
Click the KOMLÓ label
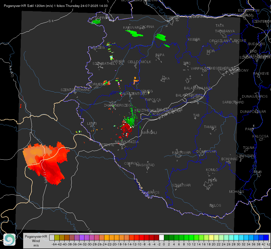[212, 170]
